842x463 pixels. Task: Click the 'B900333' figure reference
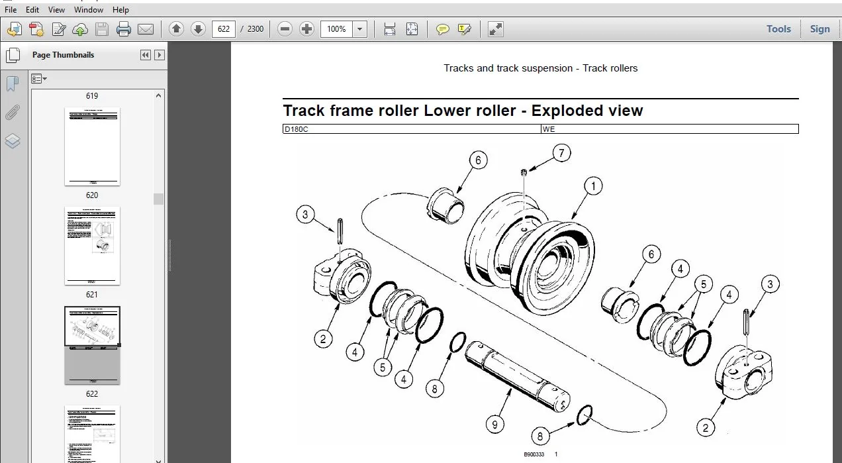click(x=535, y=454)
